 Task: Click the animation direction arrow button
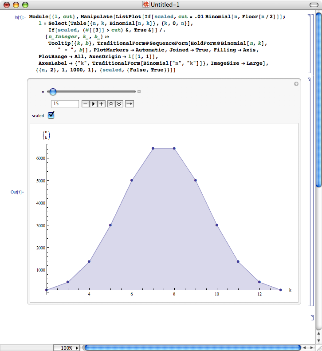click(x=130, y=104)
